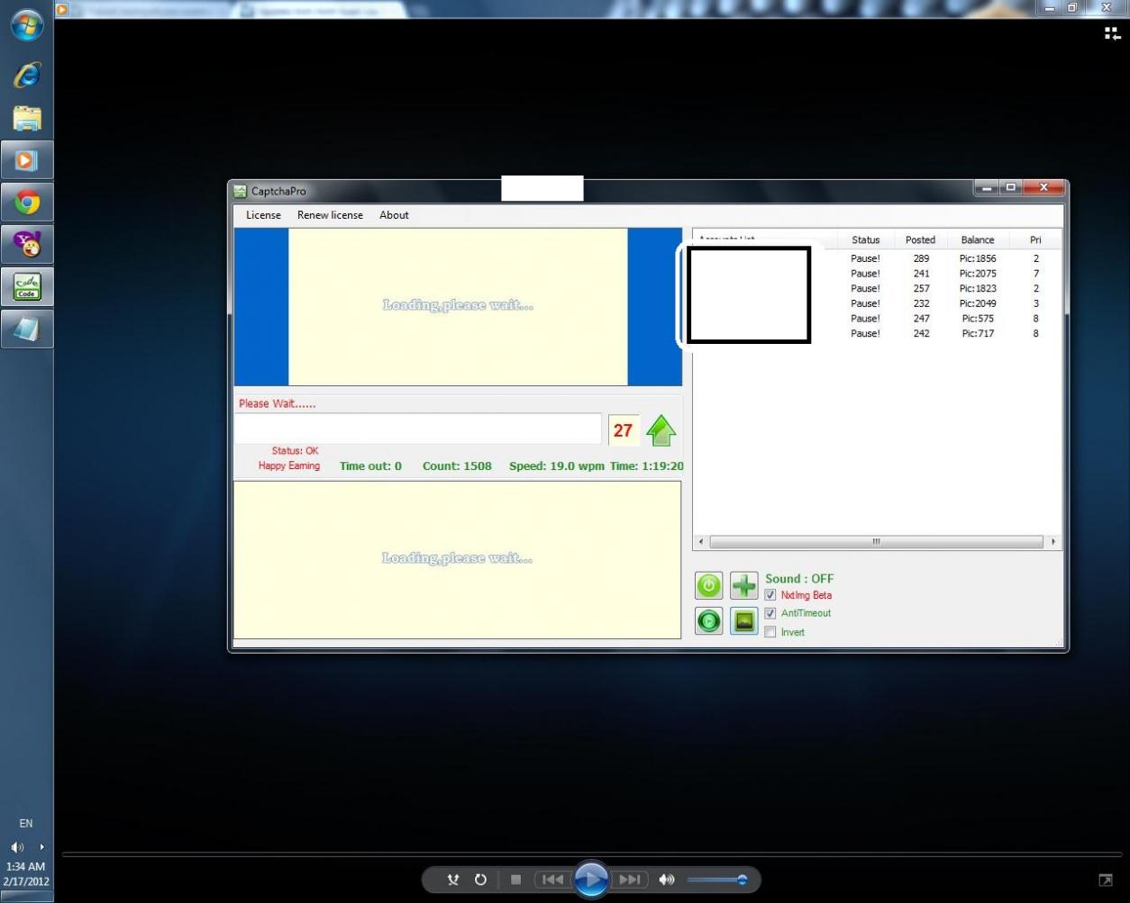Click the posted value 257
The height and width of the screenshot is (903, 1130).
click(x=921, y=288)
